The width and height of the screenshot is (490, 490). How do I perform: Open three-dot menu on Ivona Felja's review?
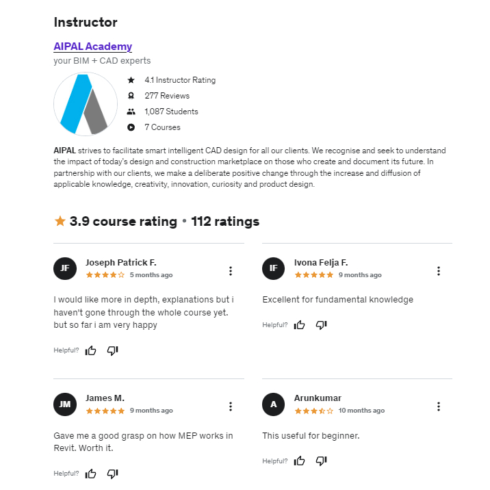439,271
